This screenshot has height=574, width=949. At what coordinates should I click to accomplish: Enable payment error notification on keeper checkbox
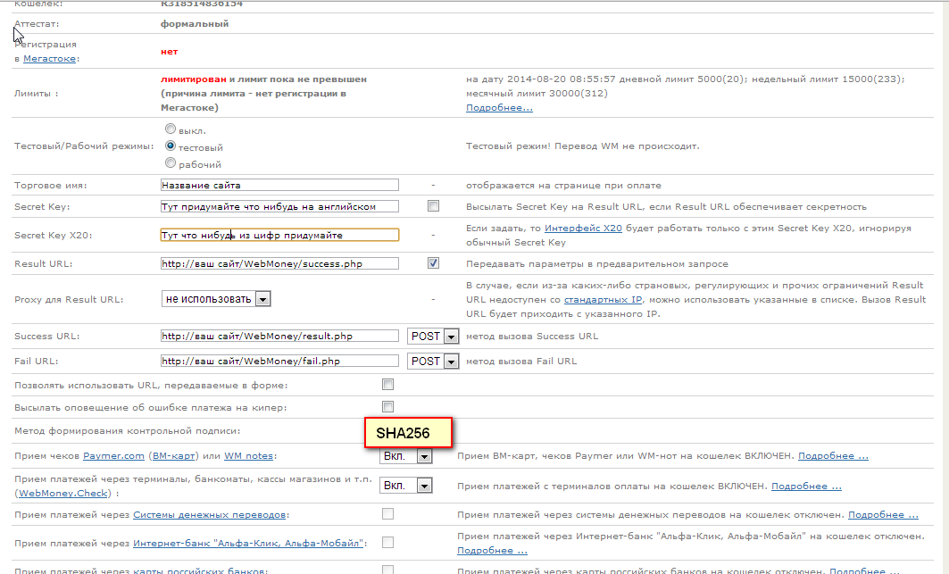coord(387,407)
